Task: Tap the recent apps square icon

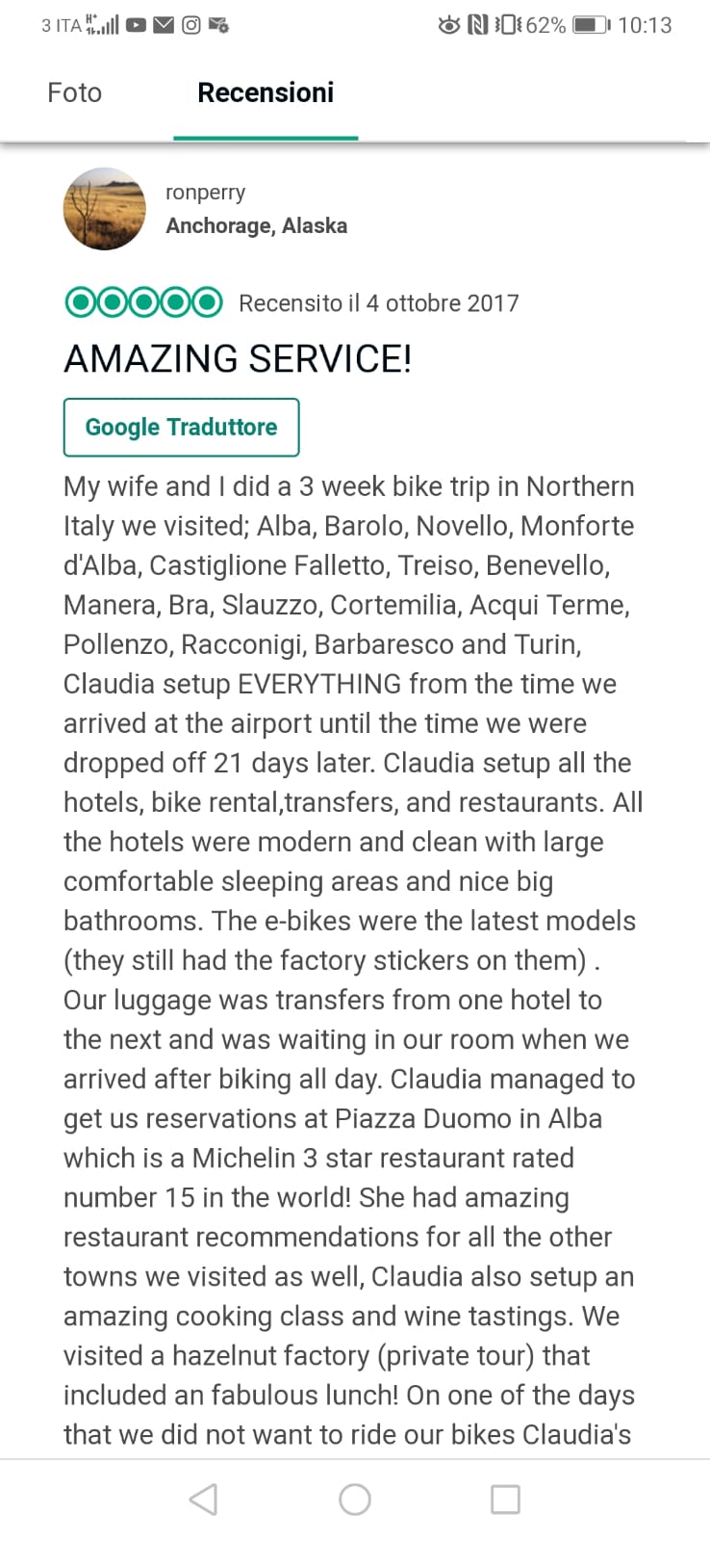Action: point(505,1499)
